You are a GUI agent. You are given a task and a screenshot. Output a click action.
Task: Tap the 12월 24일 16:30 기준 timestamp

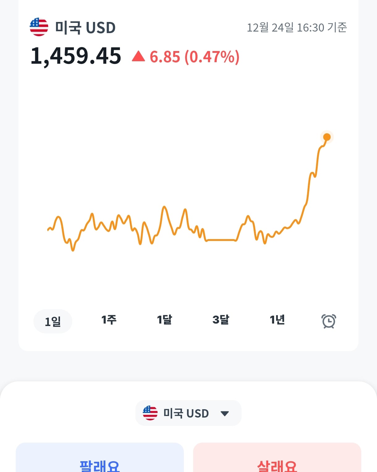[x=297, y=28]
